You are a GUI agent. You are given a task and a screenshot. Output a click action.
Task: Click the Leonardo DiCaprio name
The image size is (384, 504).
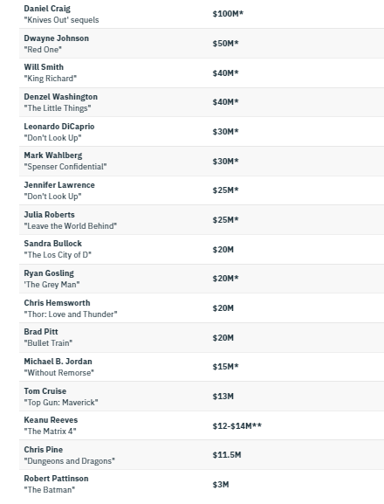(x=59, y=127)
